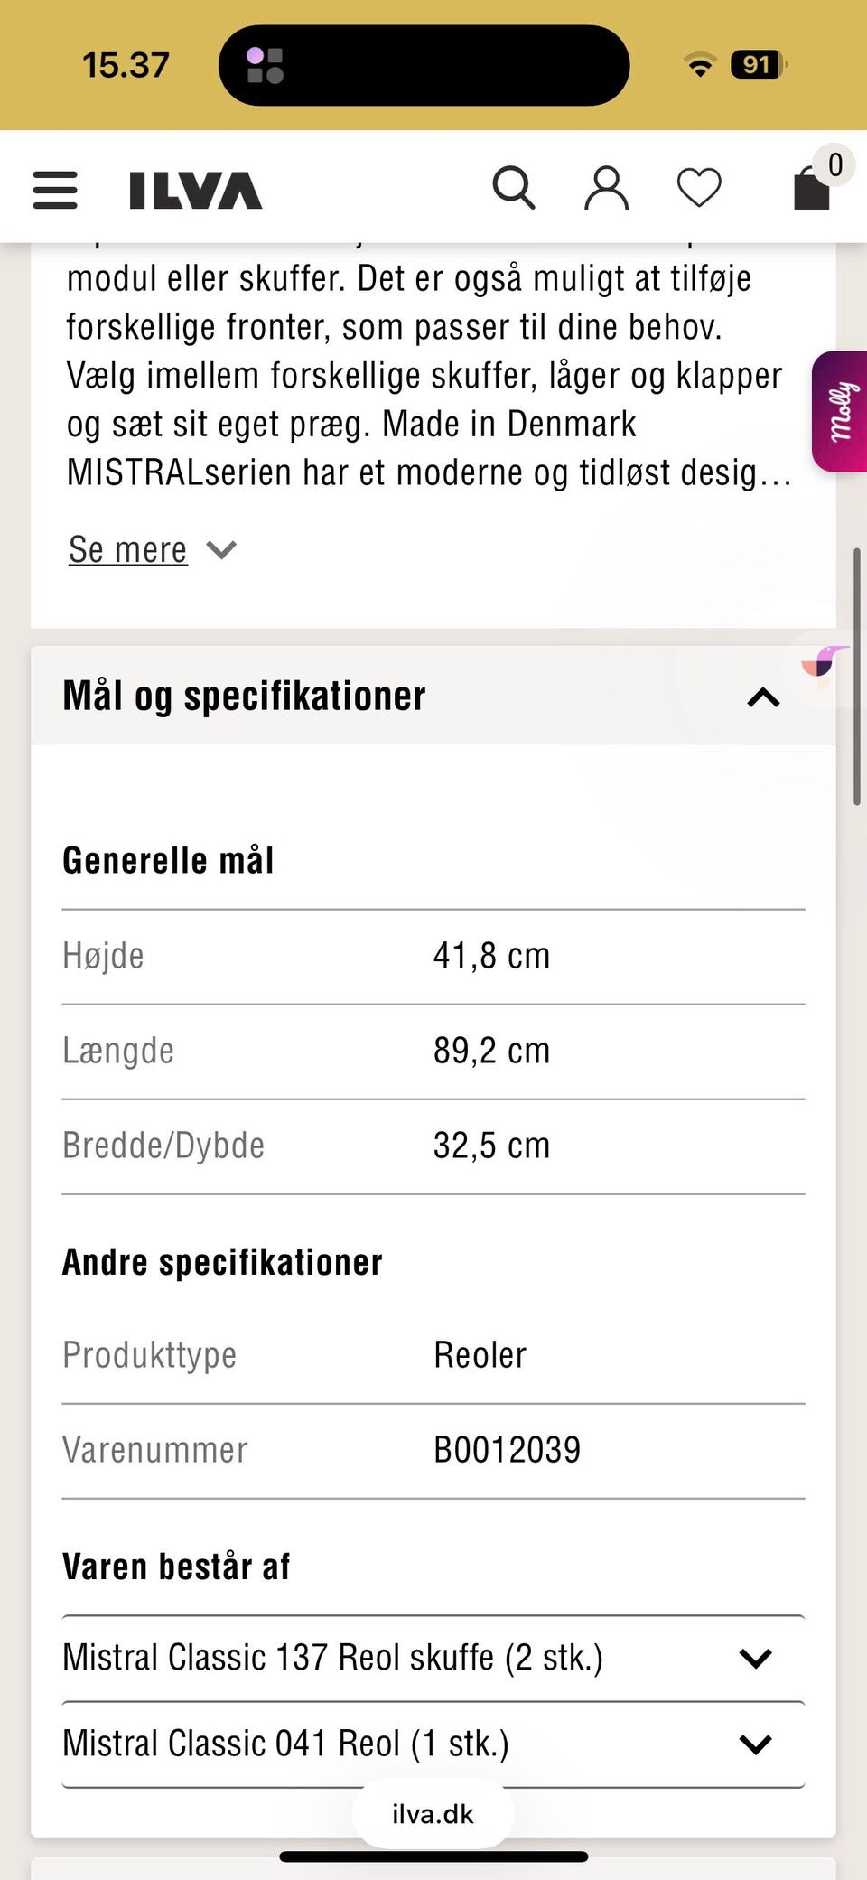Click the ILVA logo
Screen dimensions: 867x1880
(x=192, y=190)
